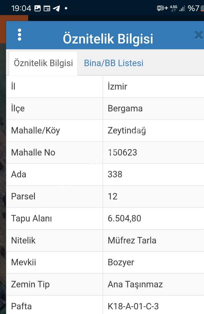
Task: Close the Öznitelik Bilgisi dialog
Action: (x=198, y=35)
